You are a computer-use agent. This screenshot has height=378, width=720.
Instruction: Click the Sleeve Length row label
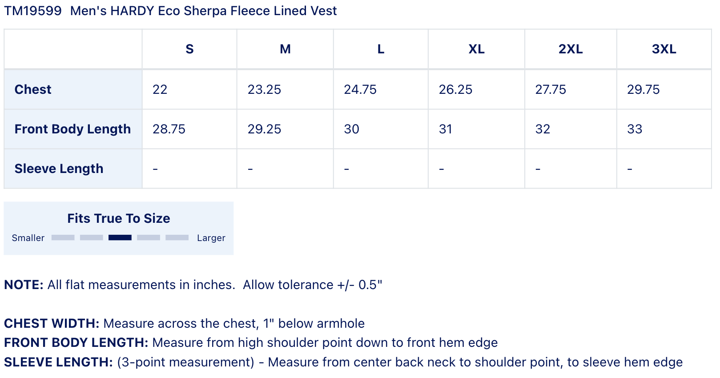[59, 169]
